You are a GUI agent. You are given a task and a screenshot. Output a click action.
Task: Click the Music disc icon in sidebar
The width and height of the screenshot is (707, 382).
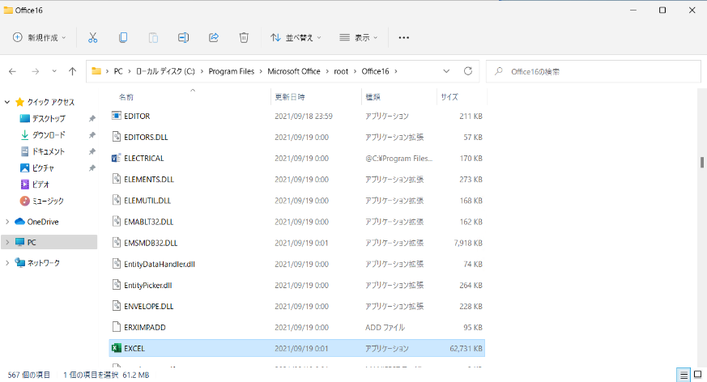pos(25,201)
